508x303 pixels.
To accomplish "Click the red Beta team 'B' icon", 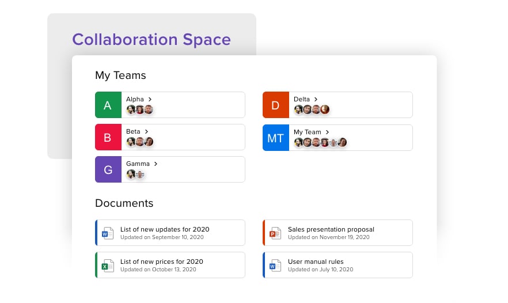I will tap(108, 137).
